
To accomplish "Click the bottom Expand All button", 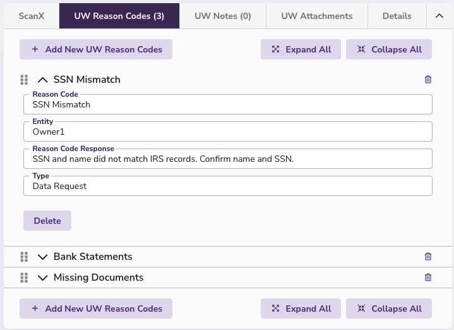I will [x=301, y=309].
